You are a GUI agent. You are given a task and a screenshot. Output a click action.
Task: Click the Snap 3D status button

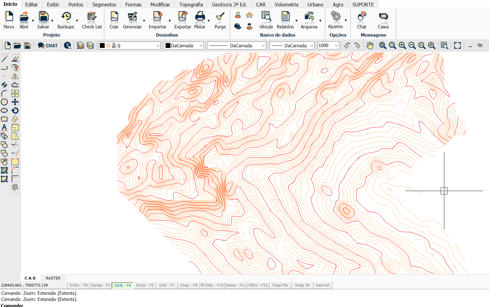[302, 285]
